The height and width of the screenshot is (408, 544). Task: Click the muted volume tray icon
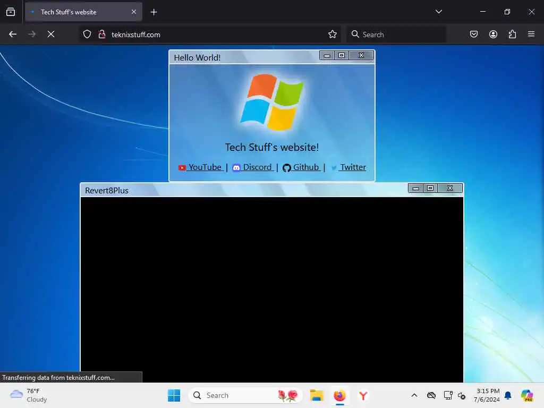click(462, 395)
